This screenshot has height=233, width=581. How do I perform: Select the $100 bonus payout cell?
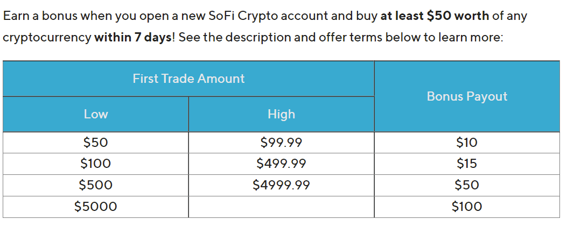pos(467,207)
